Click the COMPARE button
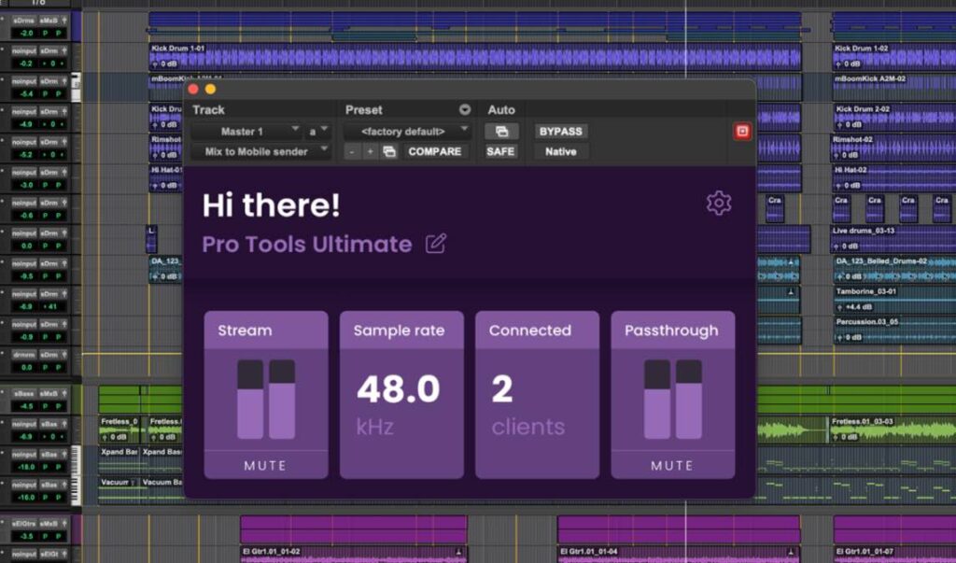The width and height of the screenshot is (956, 563). [x=434, y=150]
